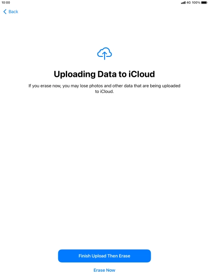
Task: Click the 100% battery percentage
Action: pyautogui.click(x=196, y=3)
